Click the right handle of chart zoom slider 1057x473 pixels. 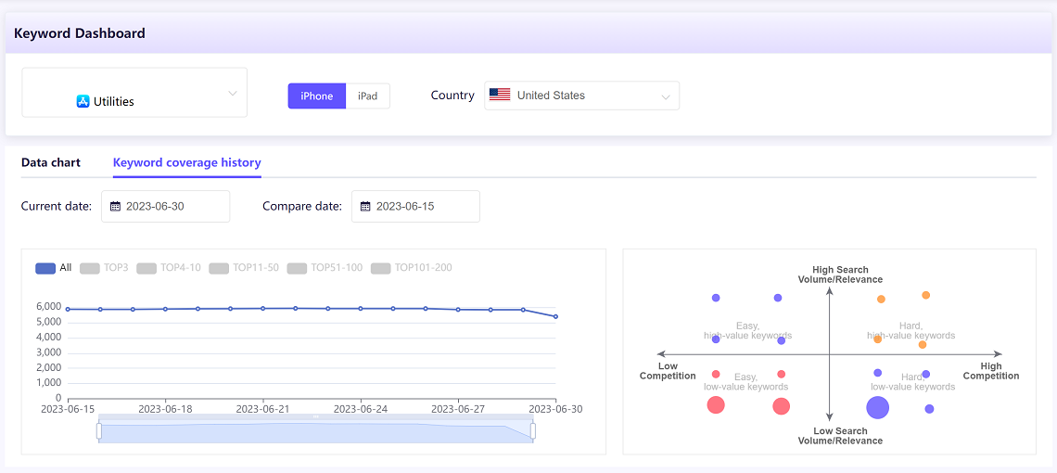[532, 430]
